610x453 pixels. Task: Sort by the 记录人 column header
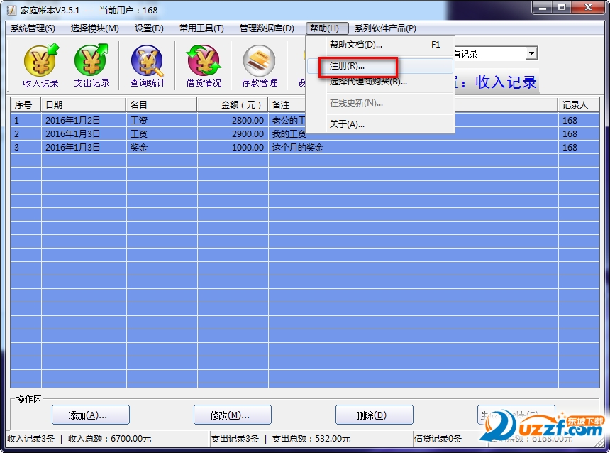(579, 105)
